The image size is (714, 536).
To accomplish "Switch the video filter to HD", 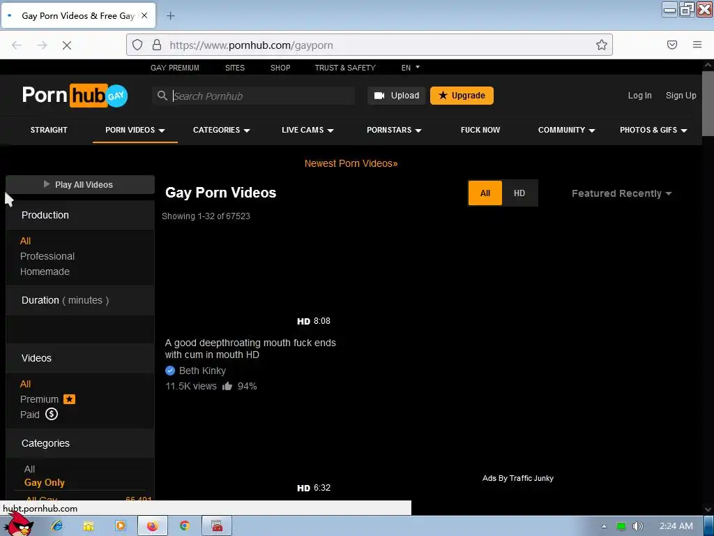I will point(519,193).
